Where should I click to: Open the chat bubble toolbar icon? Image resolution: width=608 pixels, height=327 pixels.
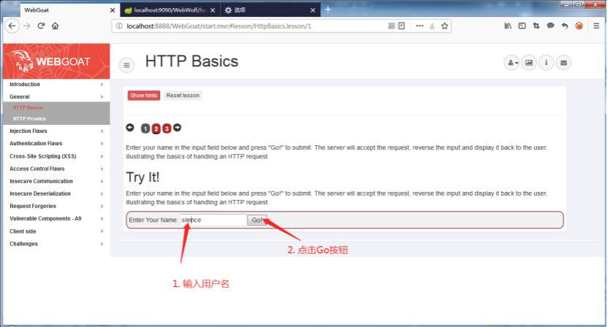coord(550,26)
